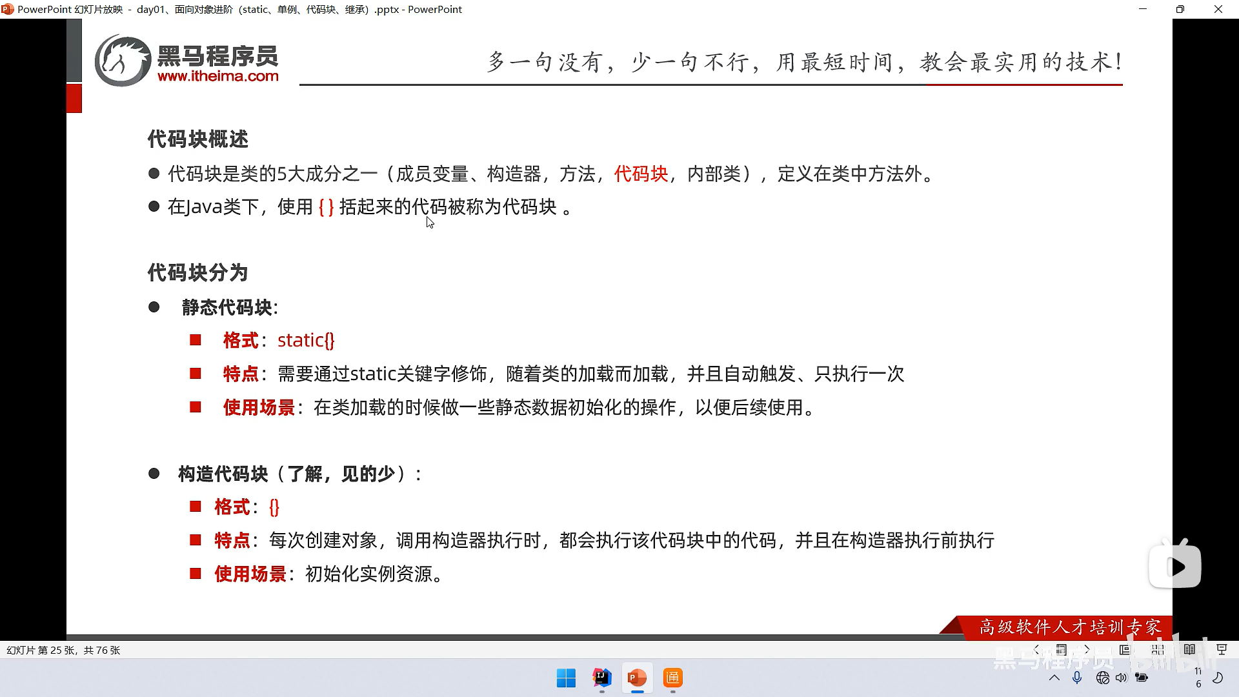The height and width of the screenshot is (697, 1239).
Task: Toggle the microphone tray icon
Action: pyautogui.click(x=1077, y=678)
